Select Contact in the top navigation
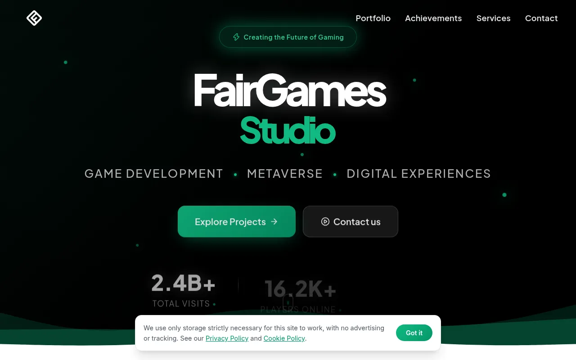The image size is (576, 360). pyautogui.click(x=541, y=18)
